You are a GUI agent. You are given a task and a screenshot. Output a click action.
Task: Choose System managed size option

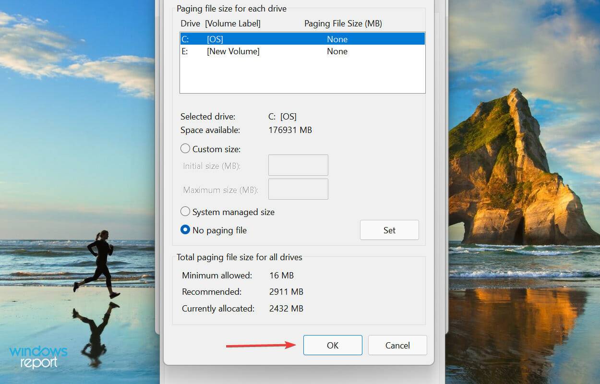click(x=185, y=212)
